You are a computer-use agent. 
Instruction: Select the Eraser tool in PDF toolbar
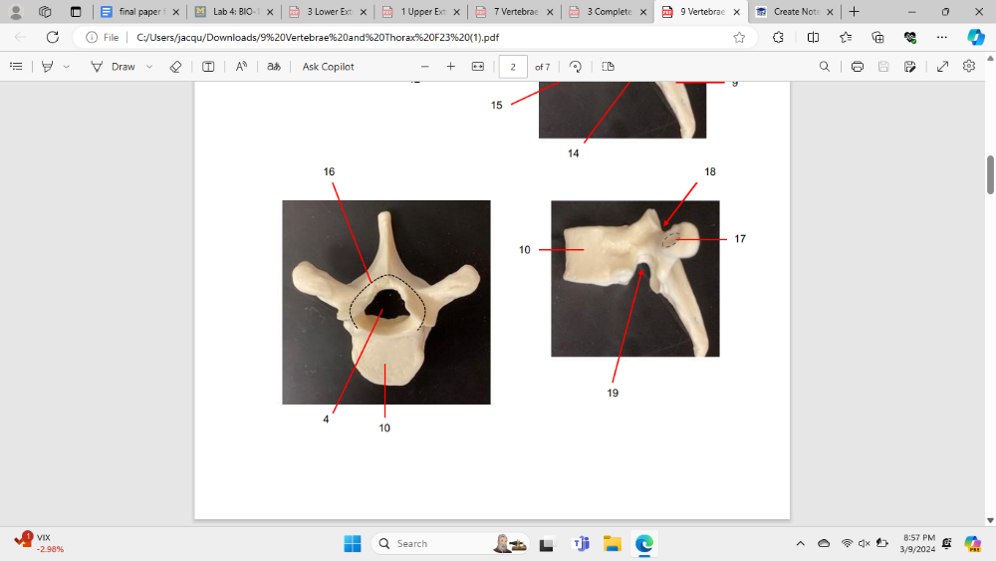tap(175, 67)
